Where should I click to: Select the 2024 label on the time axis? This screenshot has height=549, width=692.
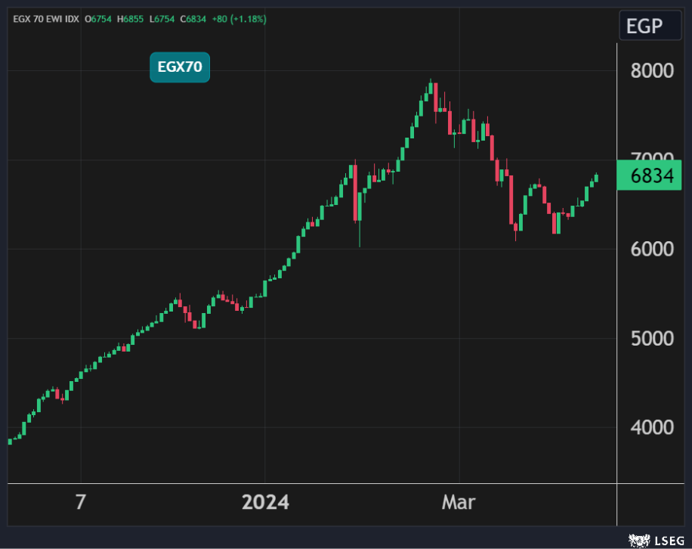coord(265,502)
